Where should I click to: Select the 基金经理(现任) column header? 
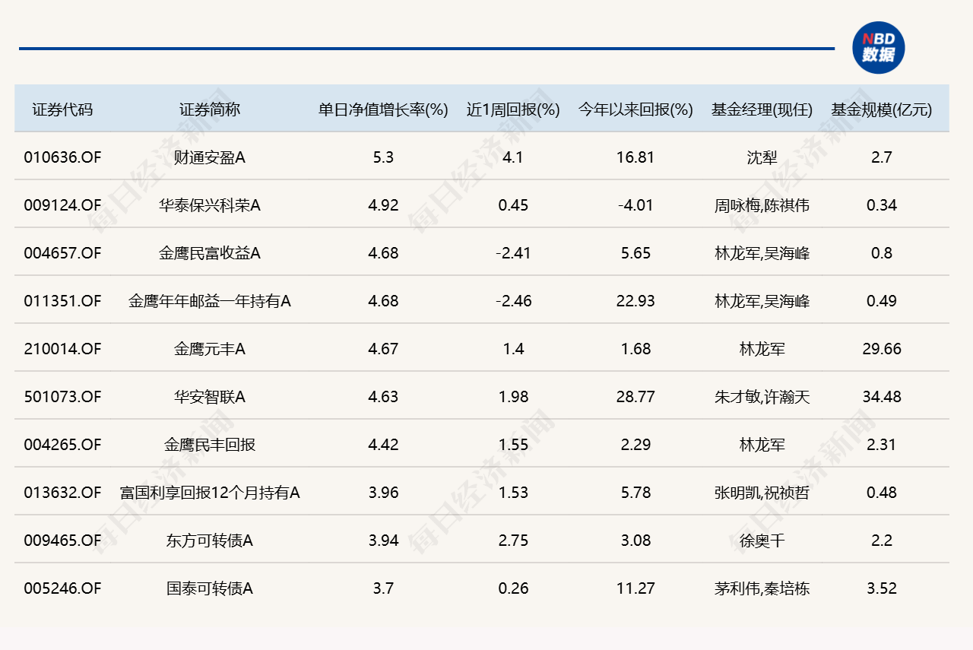(762, 109)
